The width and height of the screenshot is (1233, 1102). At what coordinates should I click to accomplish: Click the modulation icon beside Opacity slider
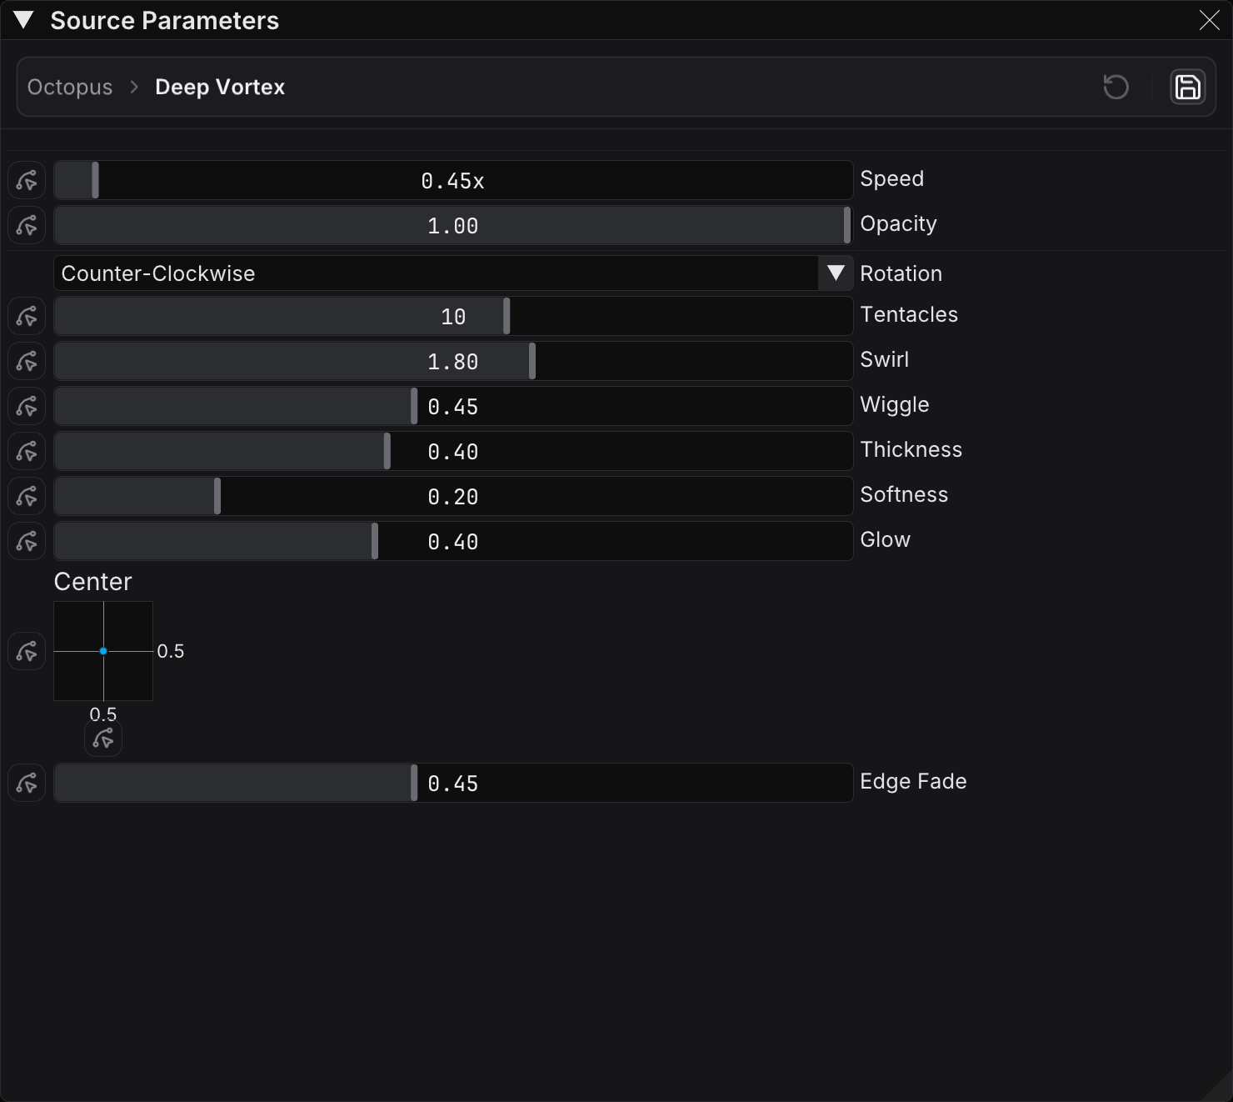click(x=27, y=225)
